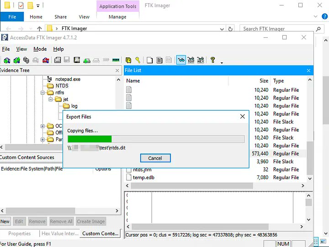Click the yellow question mark help icon
The width and height of the screenshot is (329, 247).
point(212,60)
